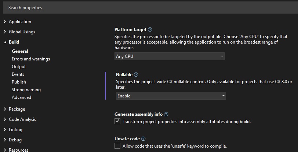
Task: Open the Platform target Any CPU dropdown
Action: [x=169, y=56]
